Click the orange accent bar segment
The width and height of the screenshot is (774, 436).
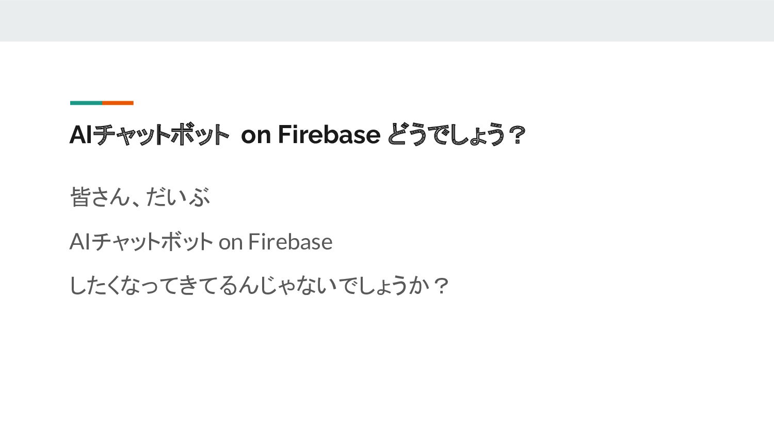click(118, 103)
